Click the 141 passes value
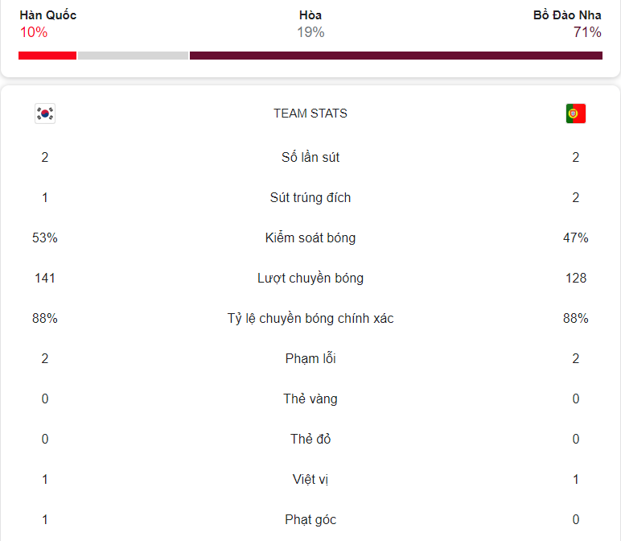Viewport: 621px width, 541px height. coord(45,278)
